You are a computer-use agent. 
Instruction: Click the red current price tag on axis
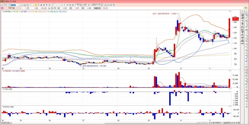point(235,19)
